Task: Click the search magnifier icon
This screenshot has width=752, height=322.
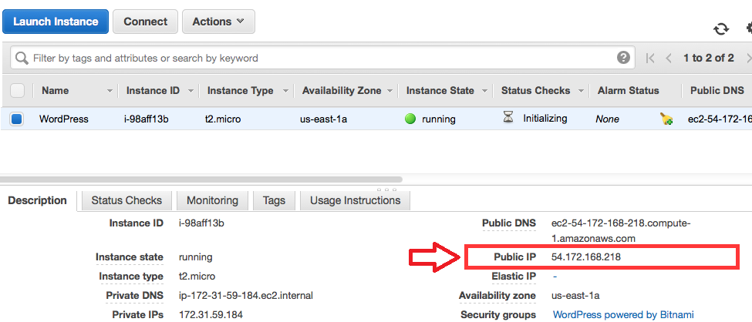Action: tap(22, 58)
